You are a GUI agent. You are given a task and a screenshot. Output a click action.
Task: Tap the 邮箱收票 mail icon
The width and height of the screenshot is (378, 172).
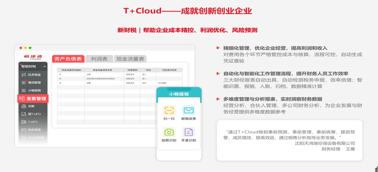(188, 111)
